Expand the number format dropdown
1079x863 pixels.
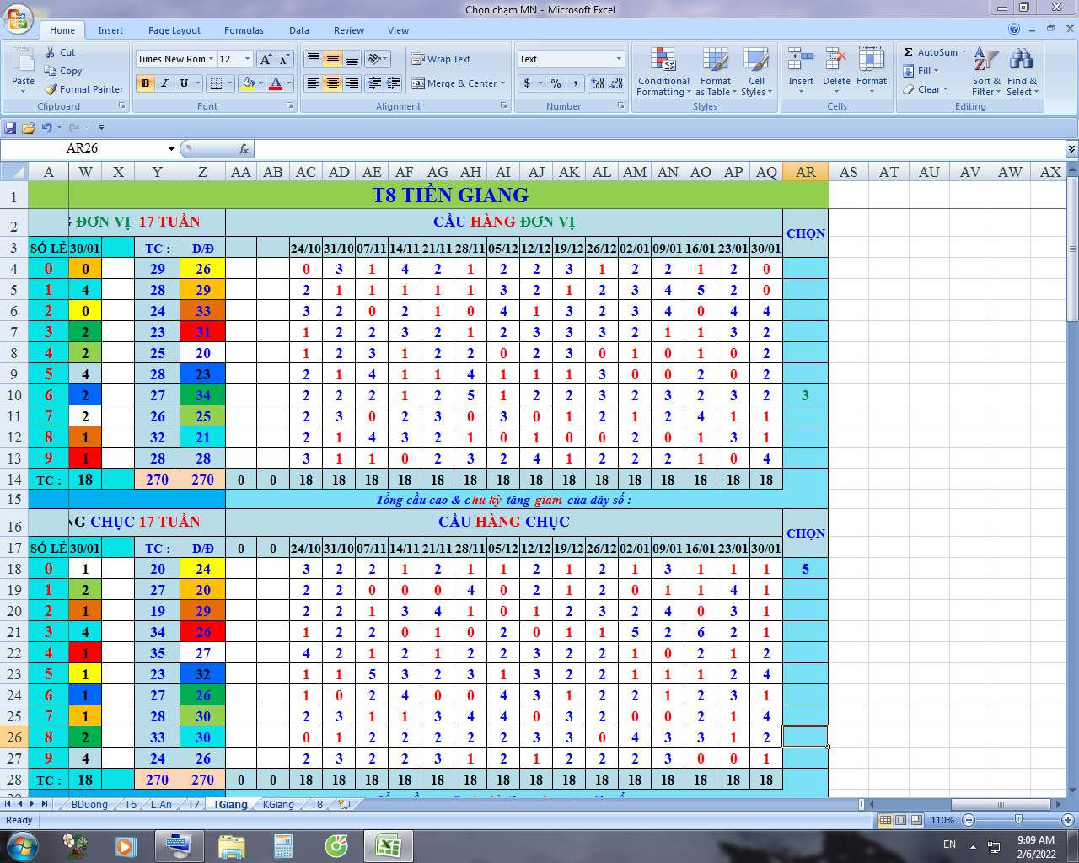coord(619,59)
